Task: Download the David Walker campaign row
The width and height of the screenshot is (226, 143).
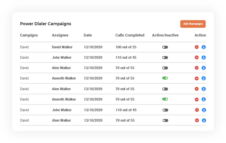Action: (204, 47)
